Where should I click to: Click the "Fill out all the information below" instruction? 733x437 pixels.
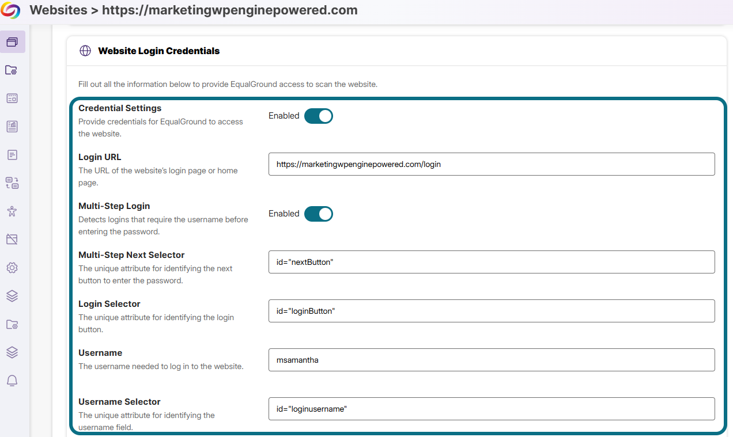click(228, 84)
